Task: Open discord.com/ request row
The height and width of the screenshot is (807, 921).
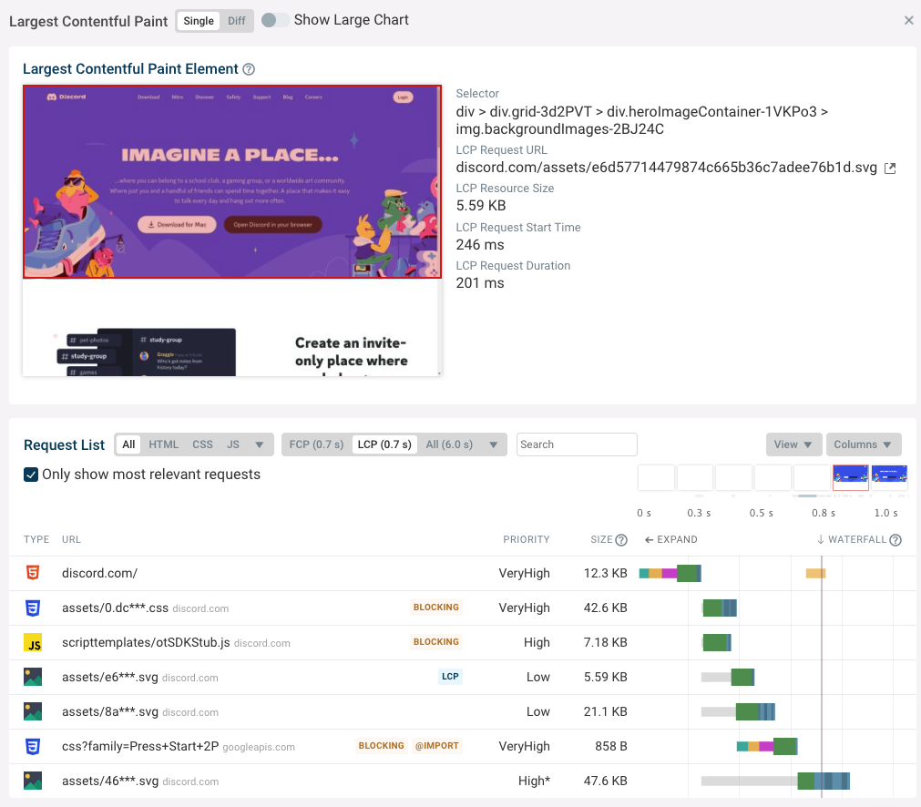Action: 462,573
